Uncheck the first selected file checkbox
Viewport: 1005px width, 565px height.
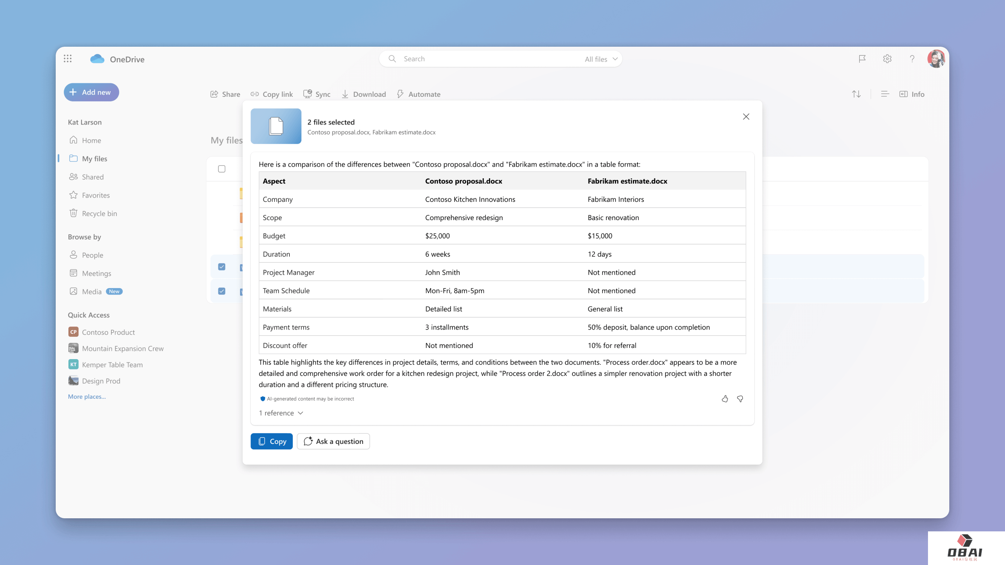(222, 267)
